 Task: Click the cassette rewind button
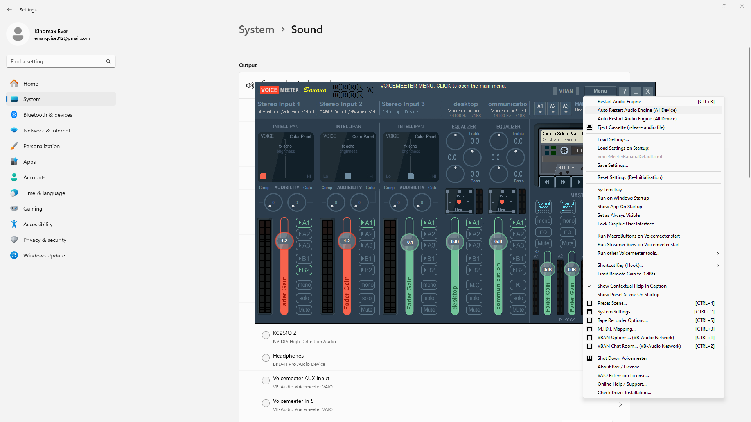tap(547, 182)
